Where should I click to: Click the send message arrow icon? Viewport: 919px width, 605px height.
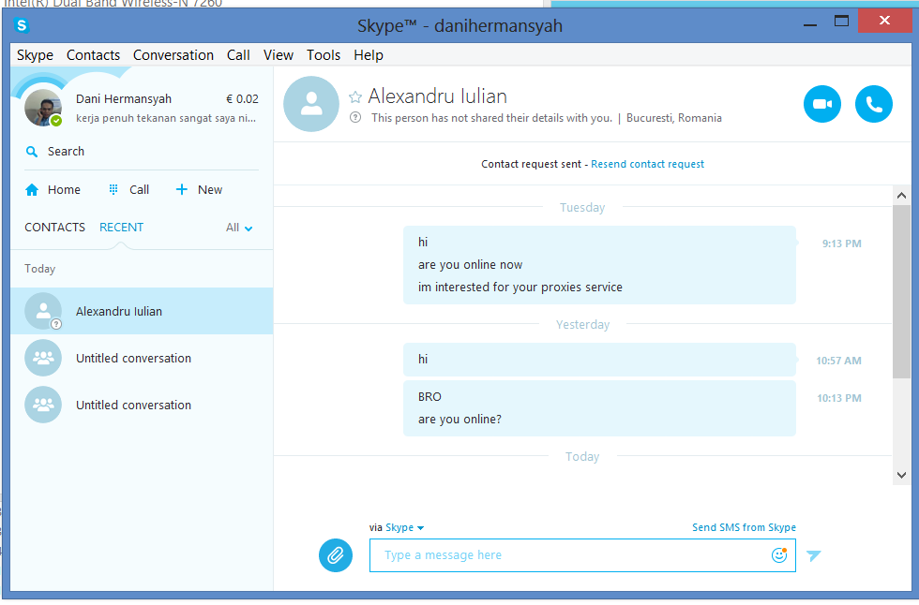click(814, 555)
